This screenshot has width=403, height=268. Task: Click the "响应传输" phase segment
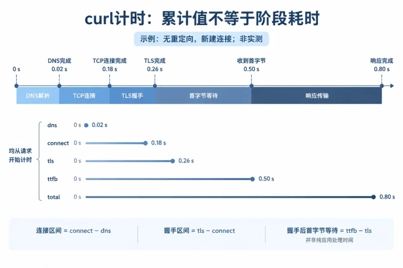[x=317, y=96]
